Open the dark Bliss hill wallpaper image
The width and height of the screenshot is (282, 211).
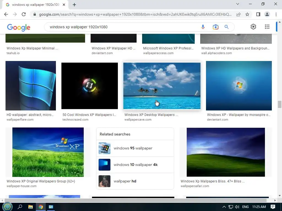pos(226,152)
